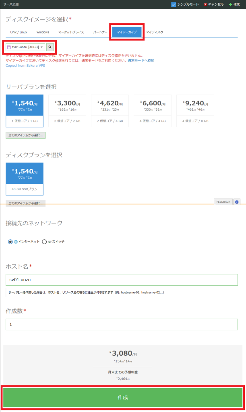Switch to the マイアーカイブ tab
246x412 pixels.
[127, 32]
